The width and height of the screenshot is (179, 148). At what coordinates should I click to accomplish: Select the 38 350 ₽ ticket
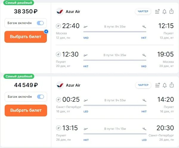click(x=26, y=37)
